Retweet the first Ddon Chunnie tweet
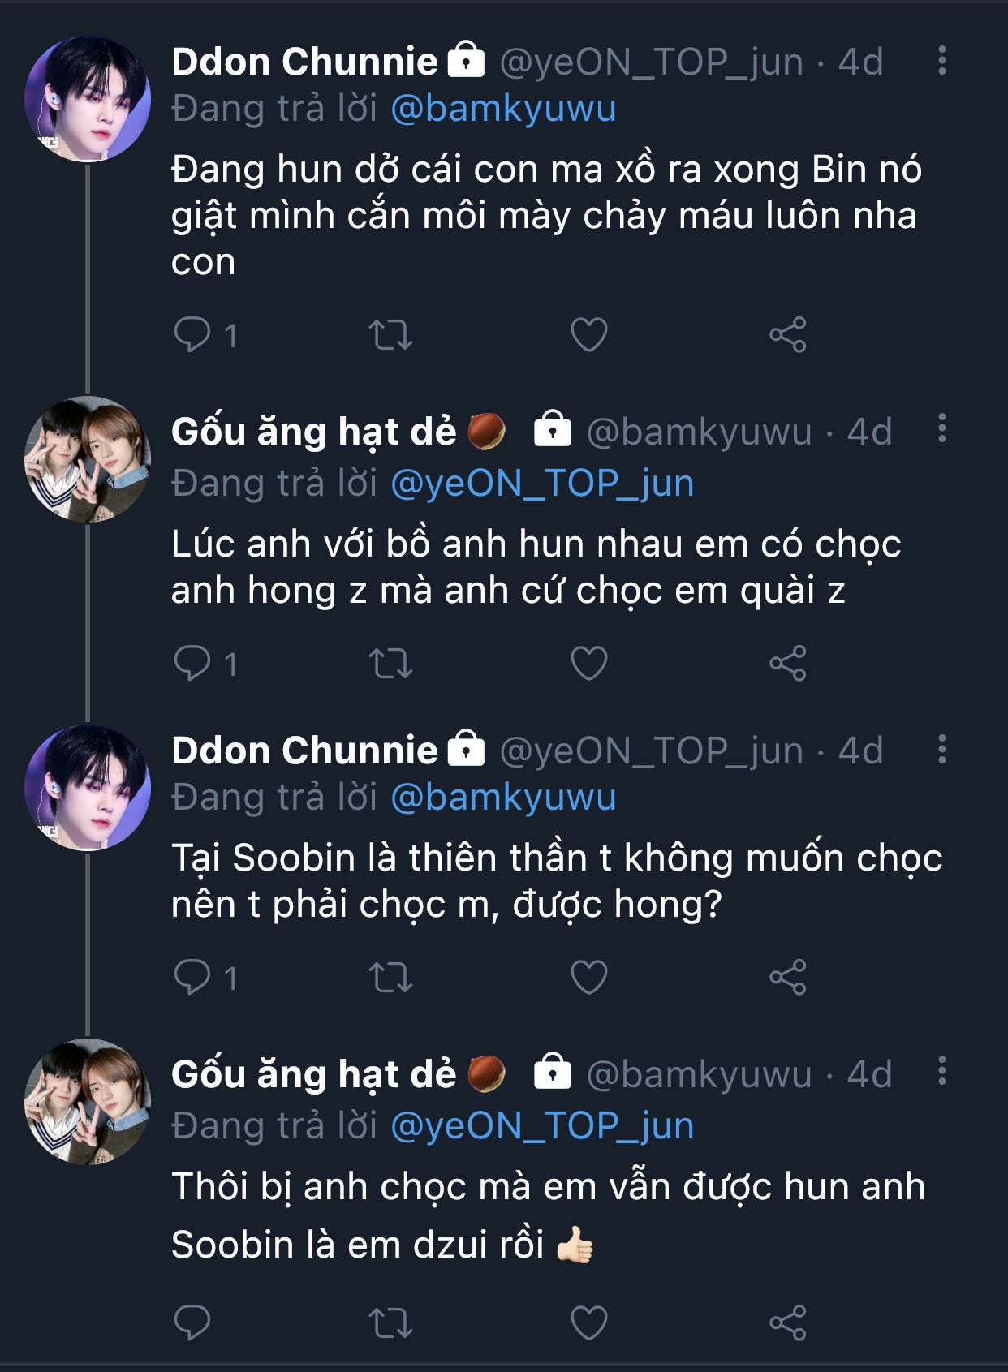 (390, 334)
